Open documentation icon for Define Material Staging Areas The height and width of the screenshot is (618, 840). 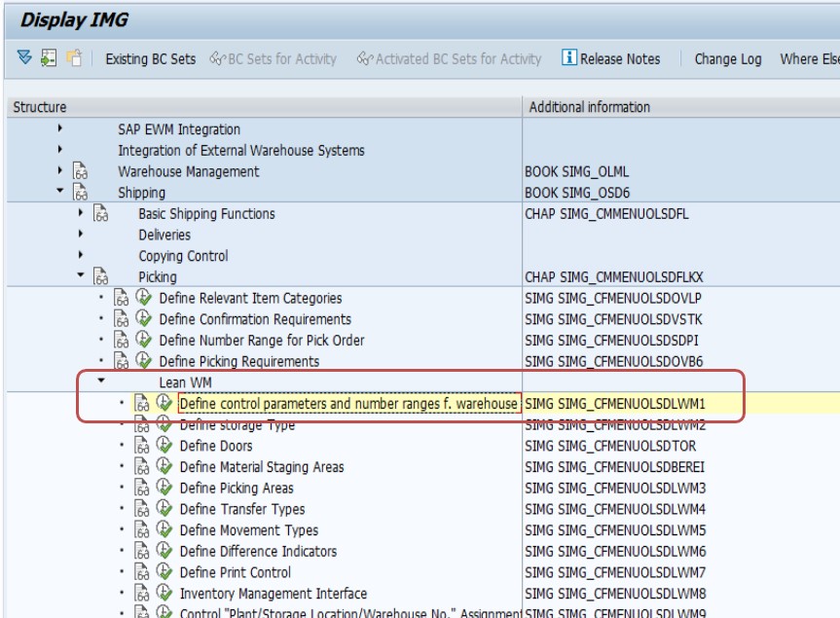141,466
